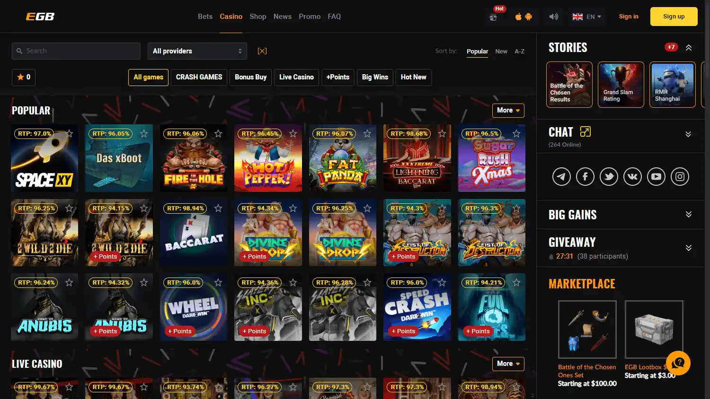Open the Facebook social link
Image resolution: width=710 pixels, height=399 pixels.
(585, 177)
